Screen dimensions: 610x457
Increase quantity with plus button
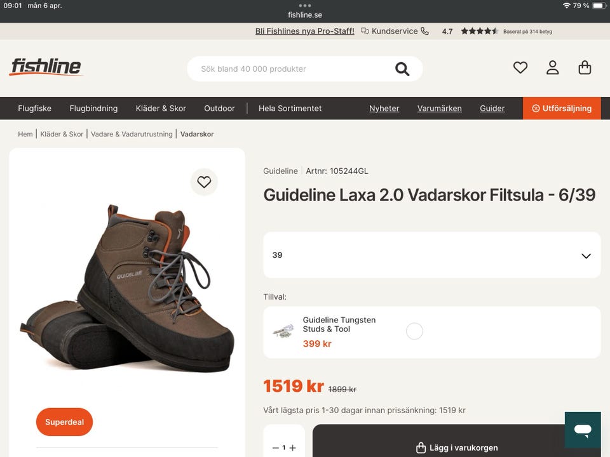pyautogui.click(x=292, y=447)
